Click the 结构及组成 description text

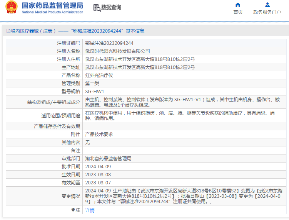(x=182, y=102)
